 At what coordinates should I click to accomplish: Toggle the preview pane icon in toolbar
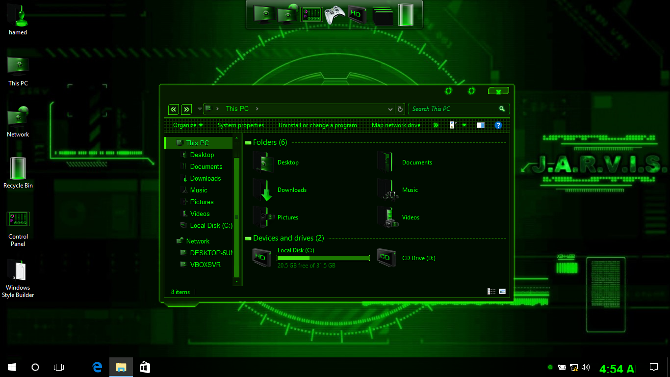(x=481, y=125)
